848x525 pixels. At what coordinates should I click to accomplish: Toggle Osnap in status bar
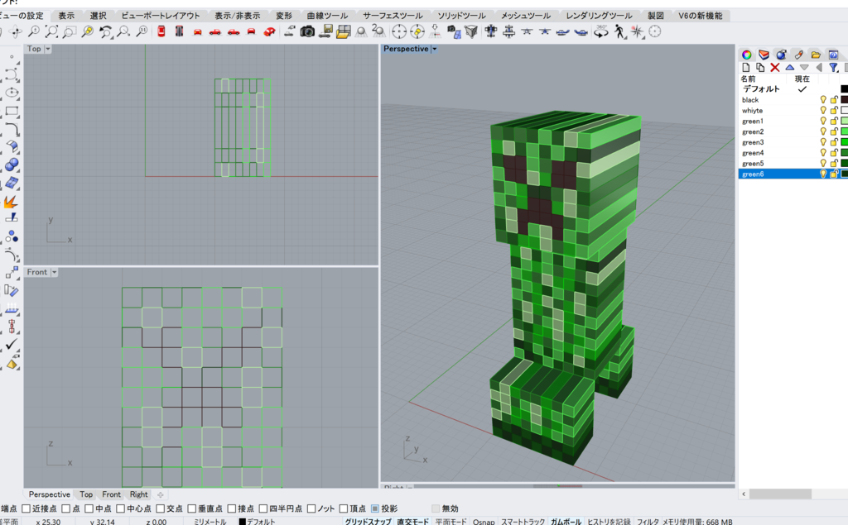click(x=484, y=522)
